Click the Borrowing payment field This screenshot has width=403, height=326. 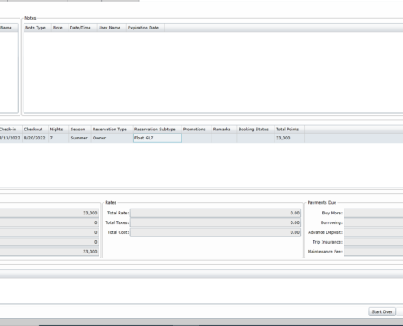[374, 222]
